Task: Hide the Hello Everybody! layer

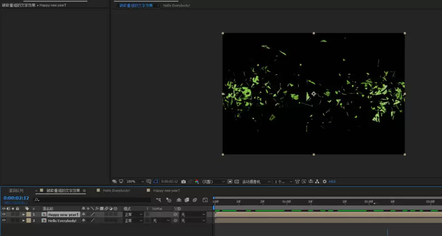Action: tap(4, 221)
